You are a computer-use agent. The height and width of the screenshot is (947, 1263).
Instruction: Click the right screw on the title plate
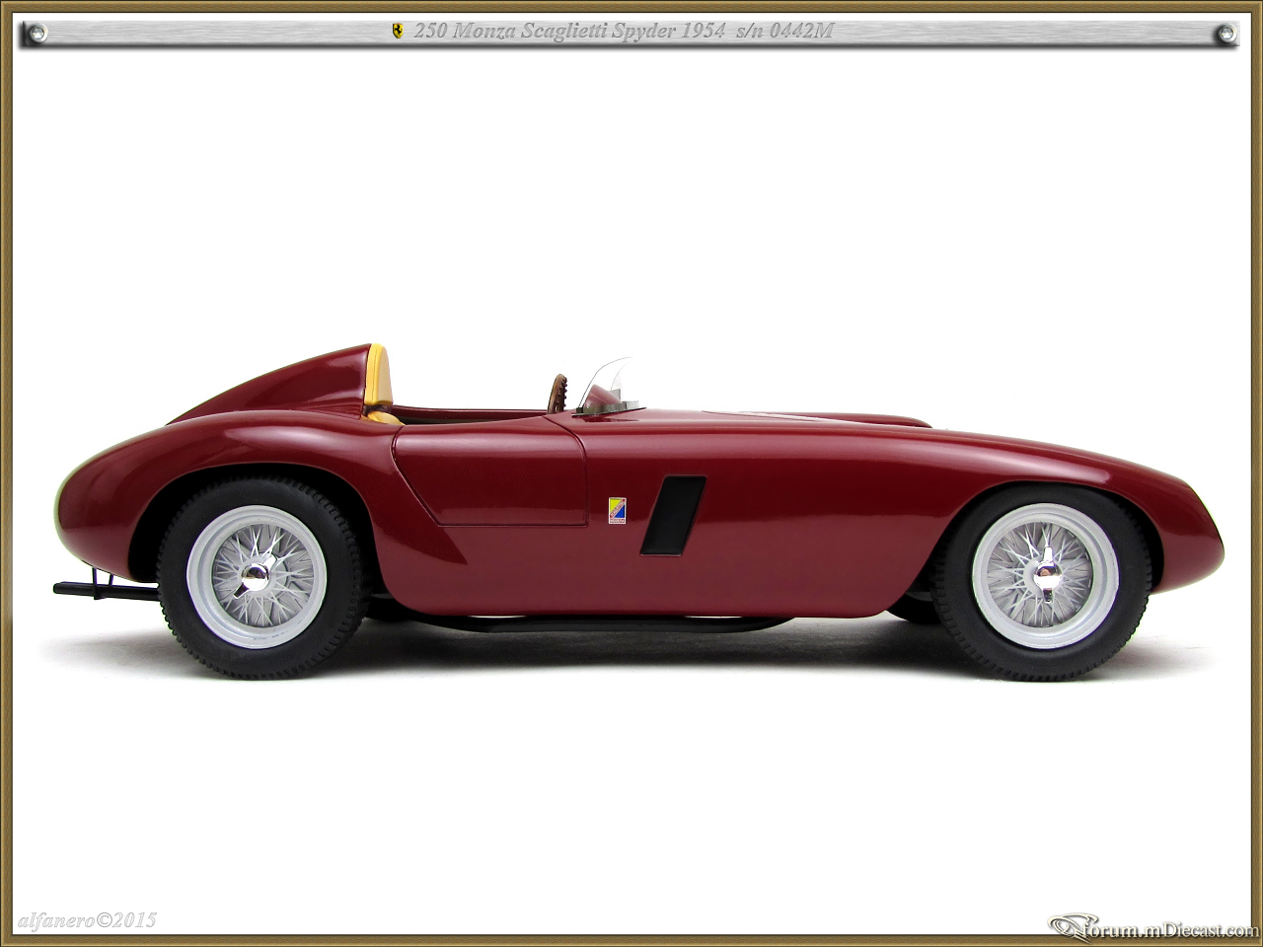[x=1226, y=34]
